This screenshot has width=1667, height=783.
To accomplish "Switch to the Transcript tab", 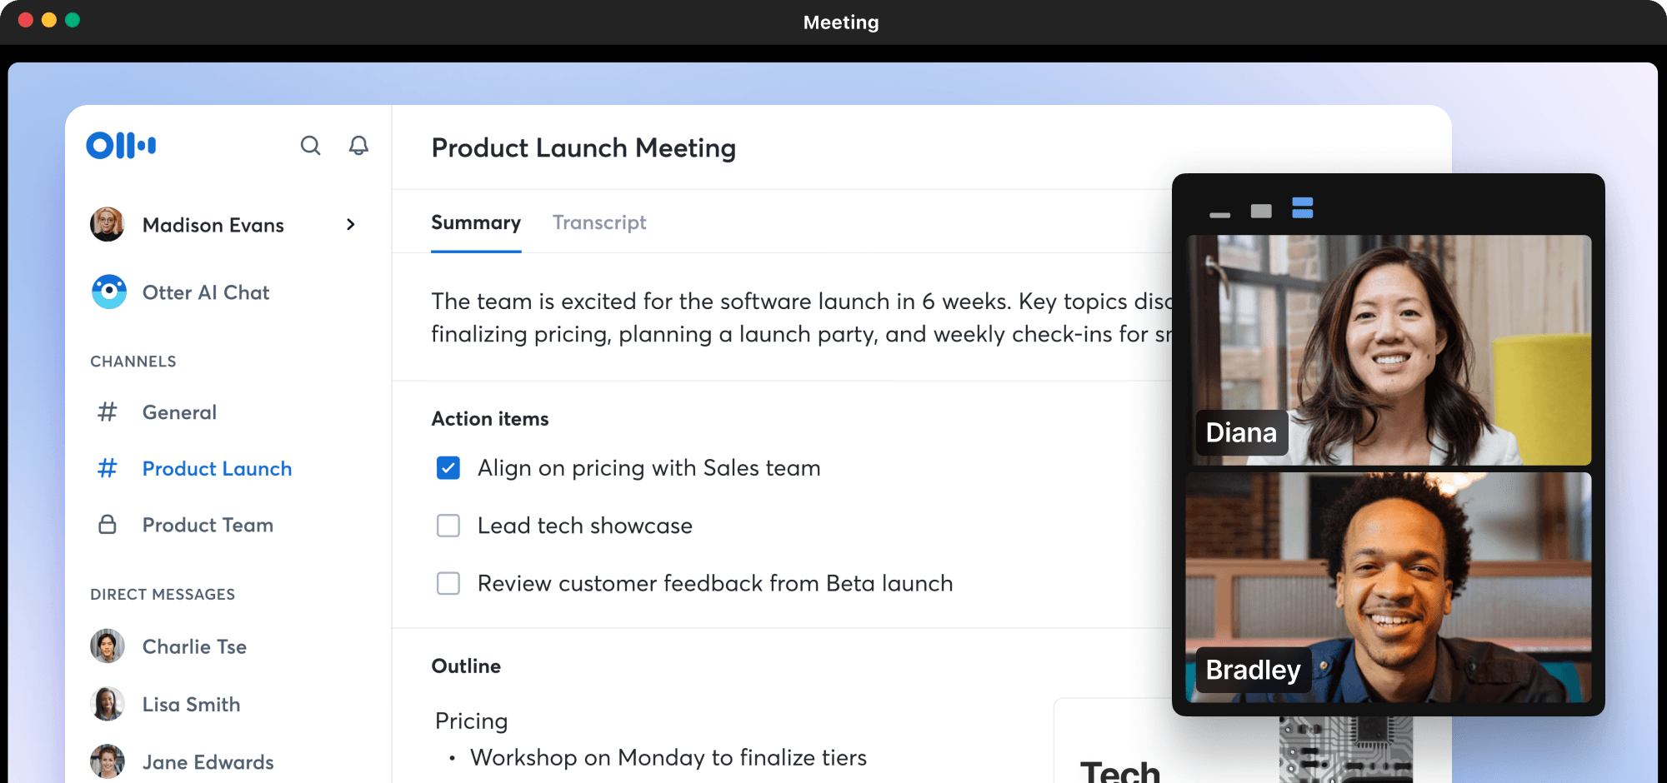I will tap(599, 223).
